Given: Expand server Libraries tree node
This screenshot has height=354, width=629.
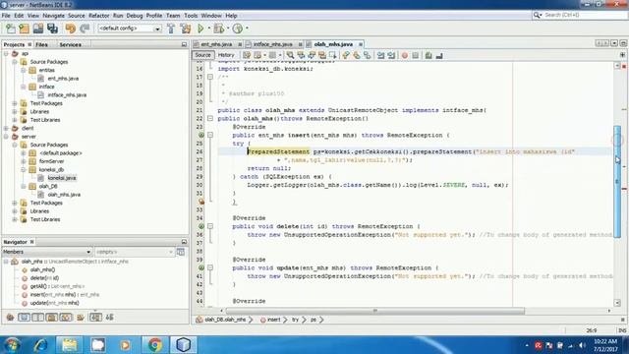Looking at the screenshot, I should click(x=15, y=211).
